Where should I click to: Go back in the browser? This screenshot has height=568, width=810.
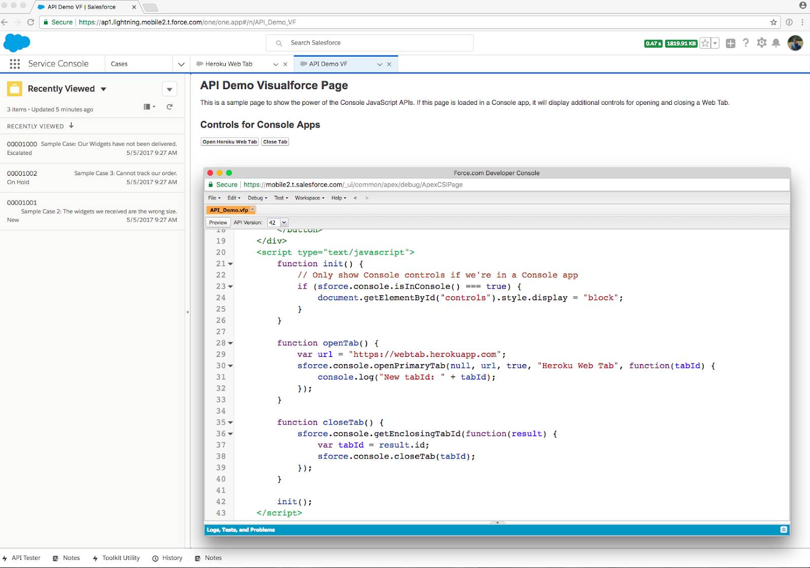5,22
